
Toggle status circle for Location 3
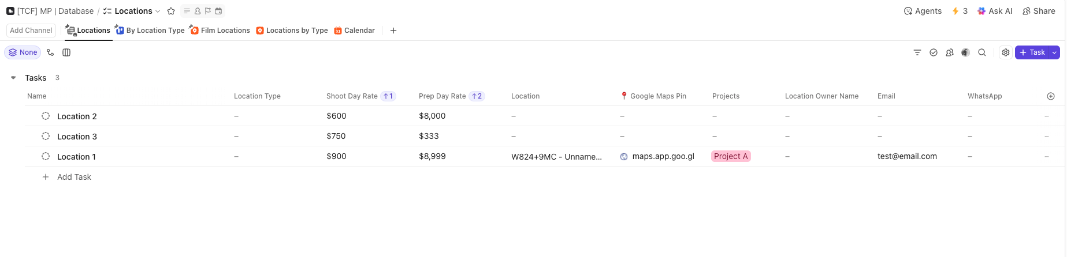[x=46, y=136]
